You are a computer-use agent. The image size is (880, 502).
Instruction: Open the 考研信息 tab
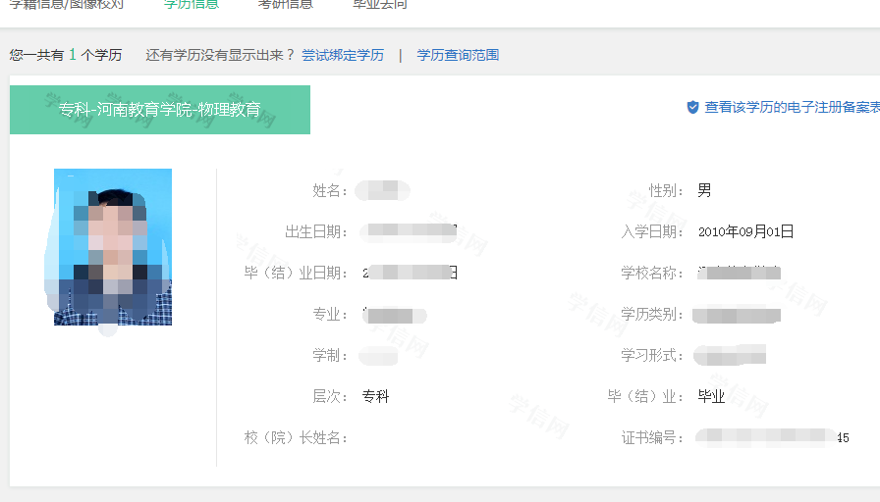point(285,5)
